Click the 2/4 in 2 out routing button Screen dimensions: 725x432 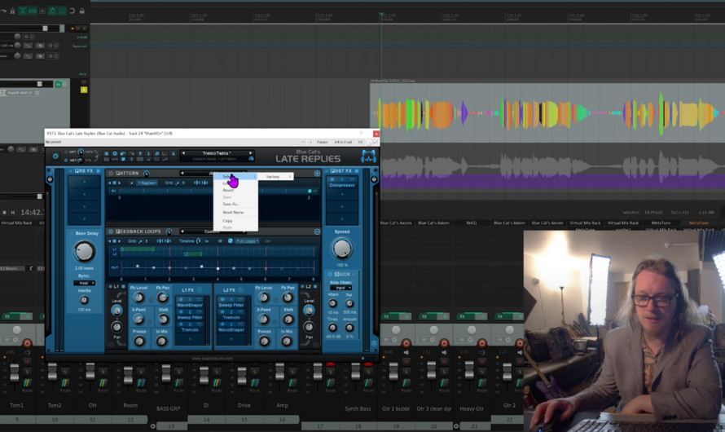click(343, 142)
